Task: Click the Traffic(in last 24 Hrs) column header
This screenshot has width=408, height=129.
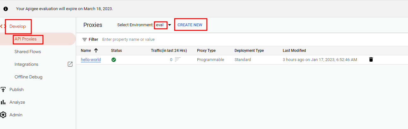Action: [169, 50]
